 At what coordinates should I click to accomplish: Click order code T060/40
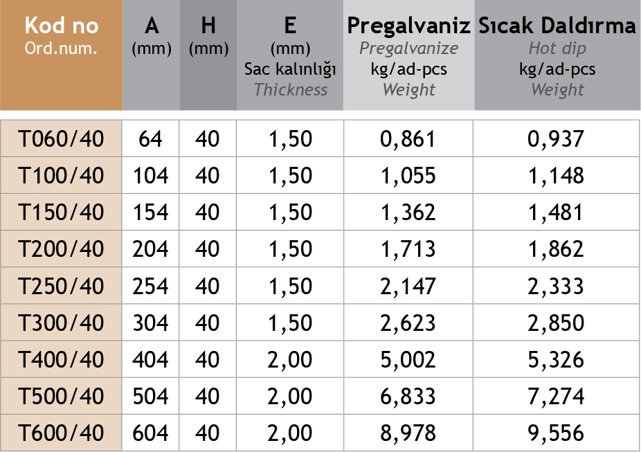pyautogui.click(x=61, y=139)
